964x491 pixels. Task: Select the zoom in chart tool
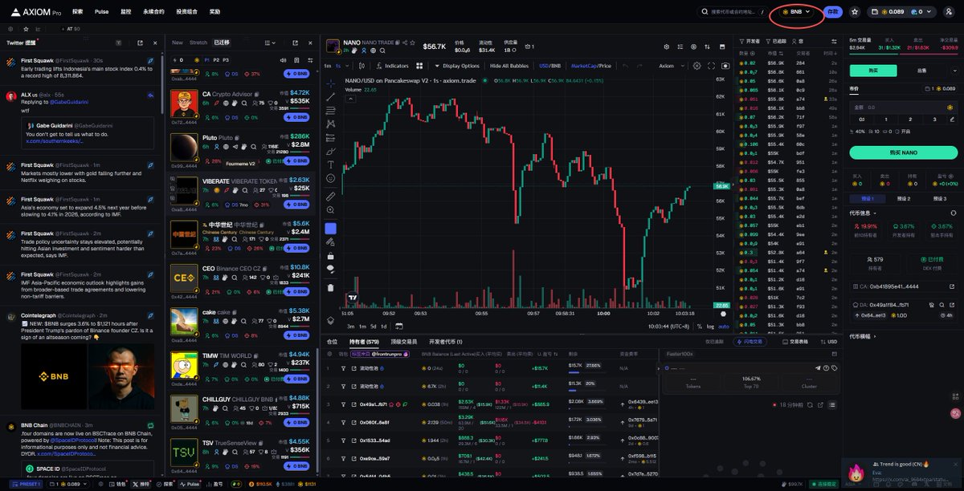pyautogui.click(x=330, y=209)
